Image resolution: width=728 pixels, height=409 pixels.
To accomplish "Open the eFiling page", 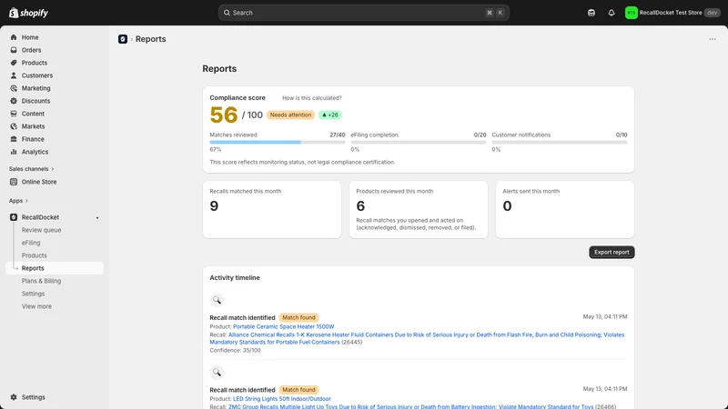I will click(x=31, y=243).
